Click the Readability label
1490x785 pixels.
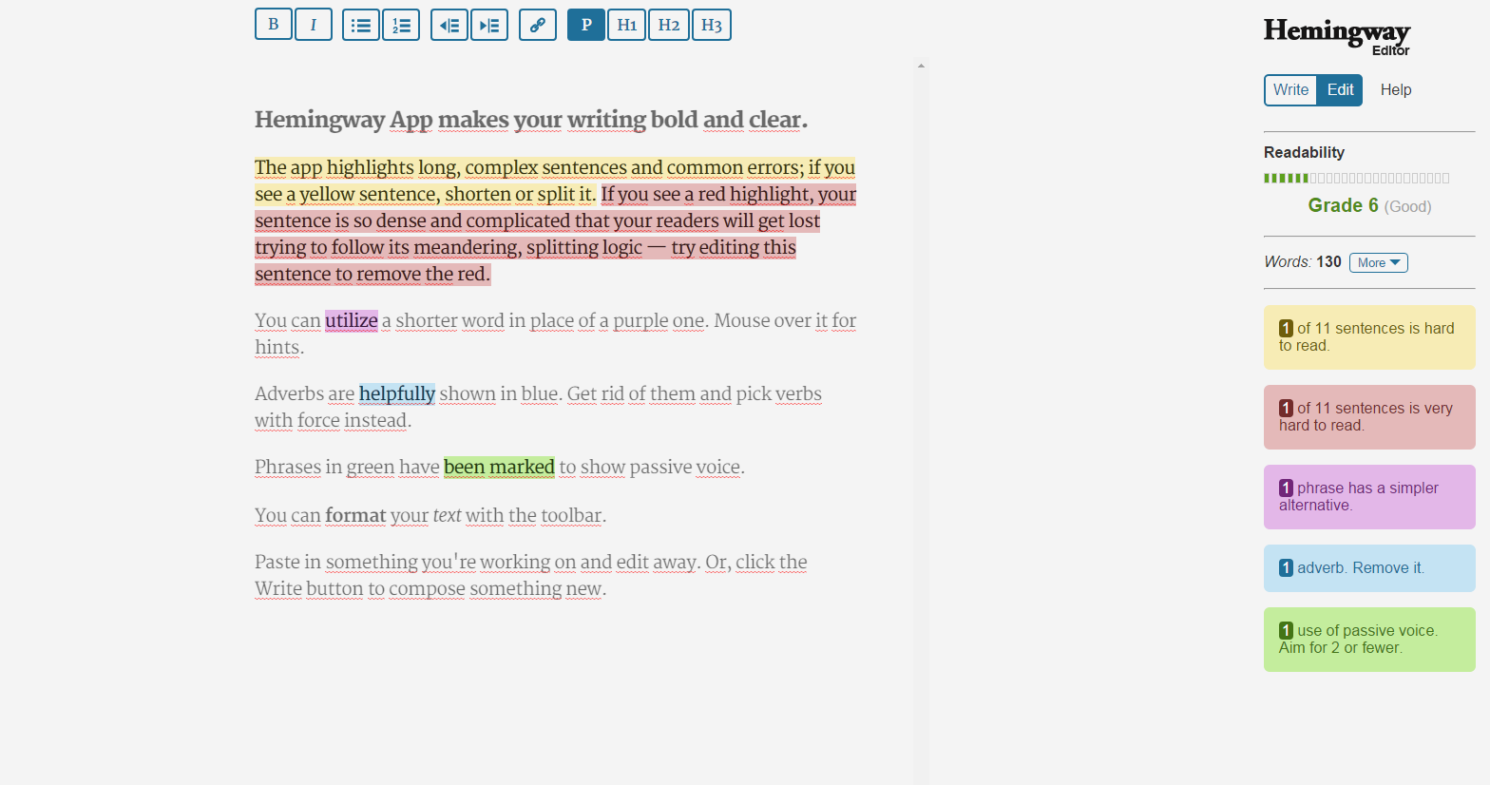click(x=1304, y=152)
